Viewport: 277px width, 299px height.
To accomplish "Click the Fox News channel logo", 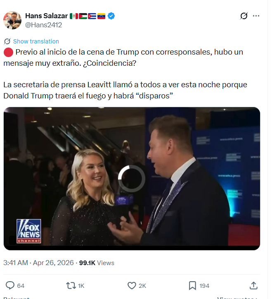I will pyautogui.click(x=28, y=230).
